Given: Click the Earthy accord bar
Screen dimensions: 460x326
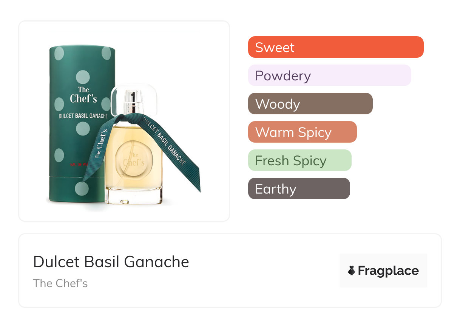Looking at the screenshot, I should click(x=299, y=189).
